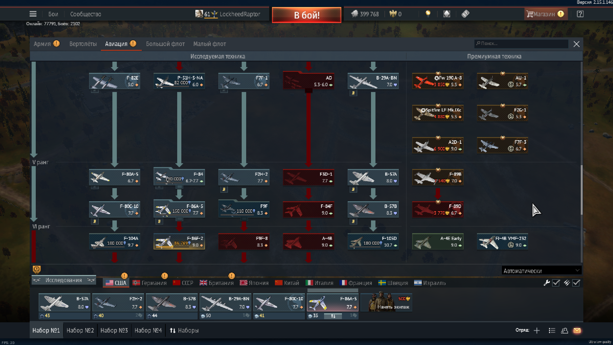The image size is (613, 345).
Task: Click Нанять экипаж hire crew slot
Action: pos(386,302)
